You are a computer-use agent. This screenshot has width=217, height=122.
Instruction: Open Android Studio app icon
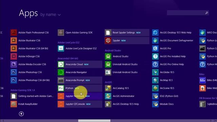[x=108, y=56]
